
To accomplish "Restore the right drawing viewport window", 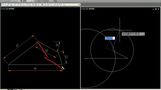I will point(156,9).
